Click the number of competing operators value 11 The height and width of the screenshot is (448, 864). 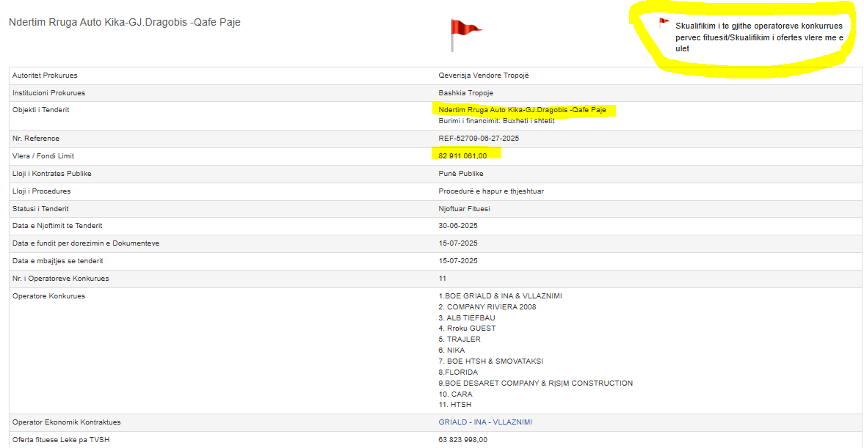click(442, 279)
